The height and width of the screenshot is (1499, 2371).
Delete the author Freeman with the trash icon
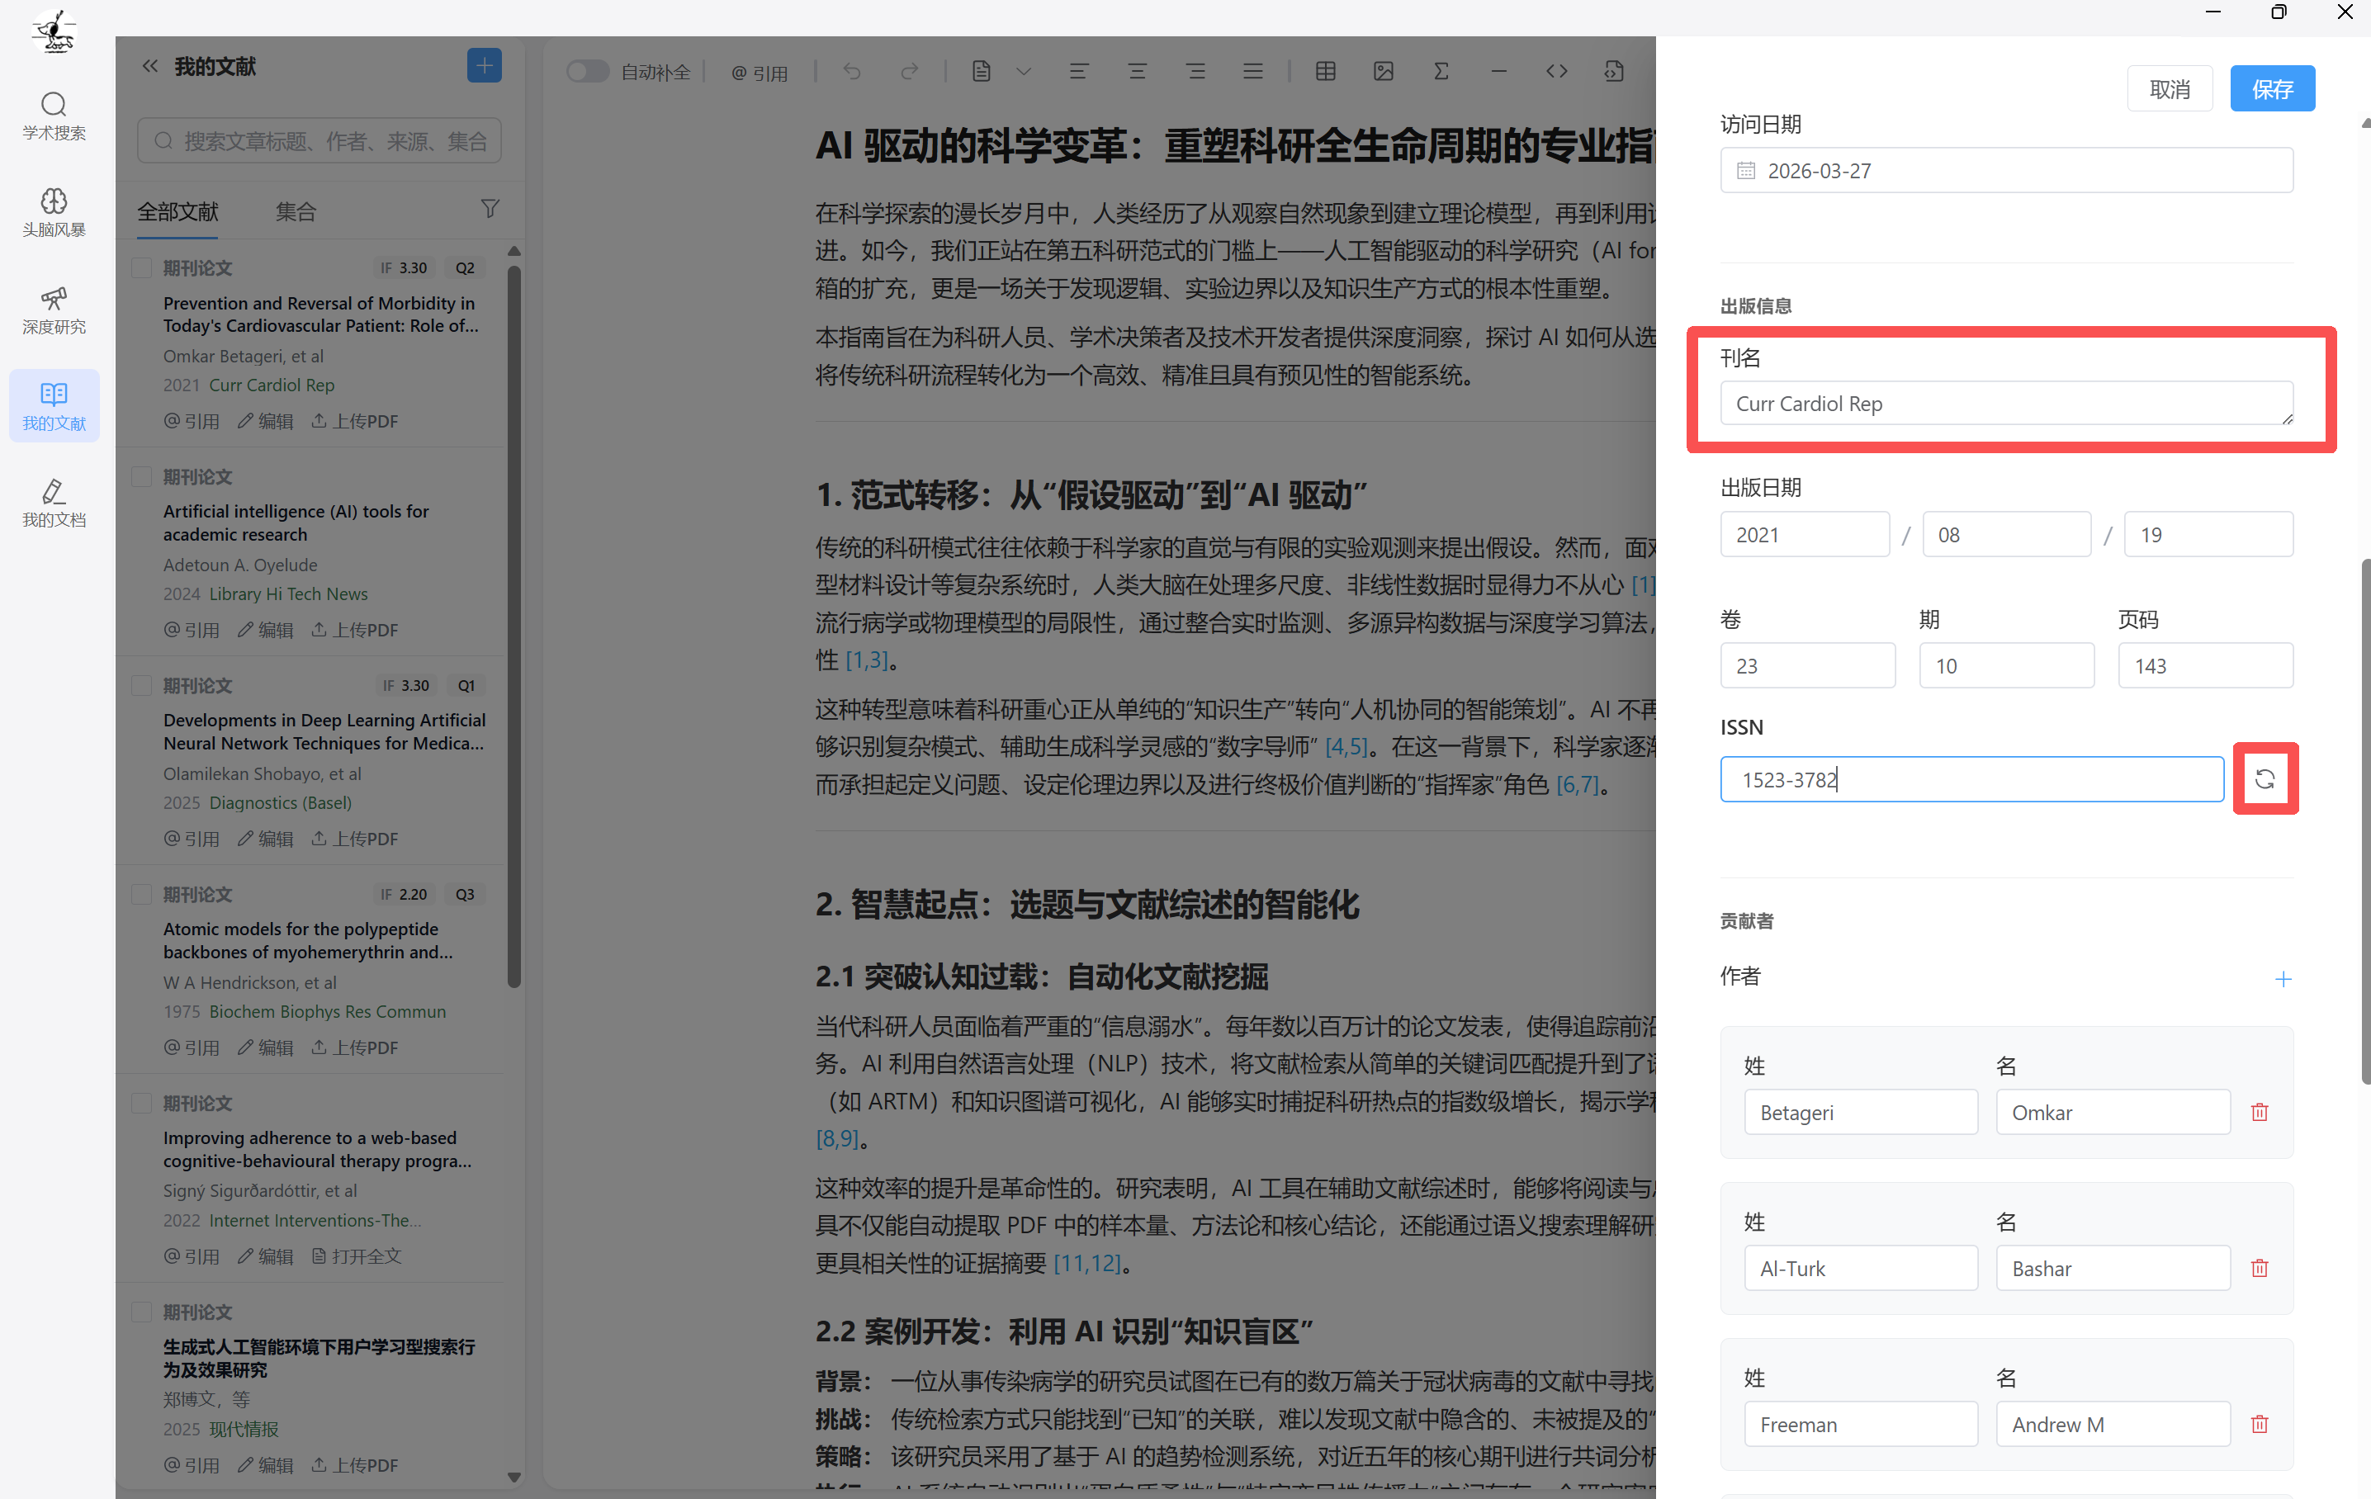[2259, 1423]
